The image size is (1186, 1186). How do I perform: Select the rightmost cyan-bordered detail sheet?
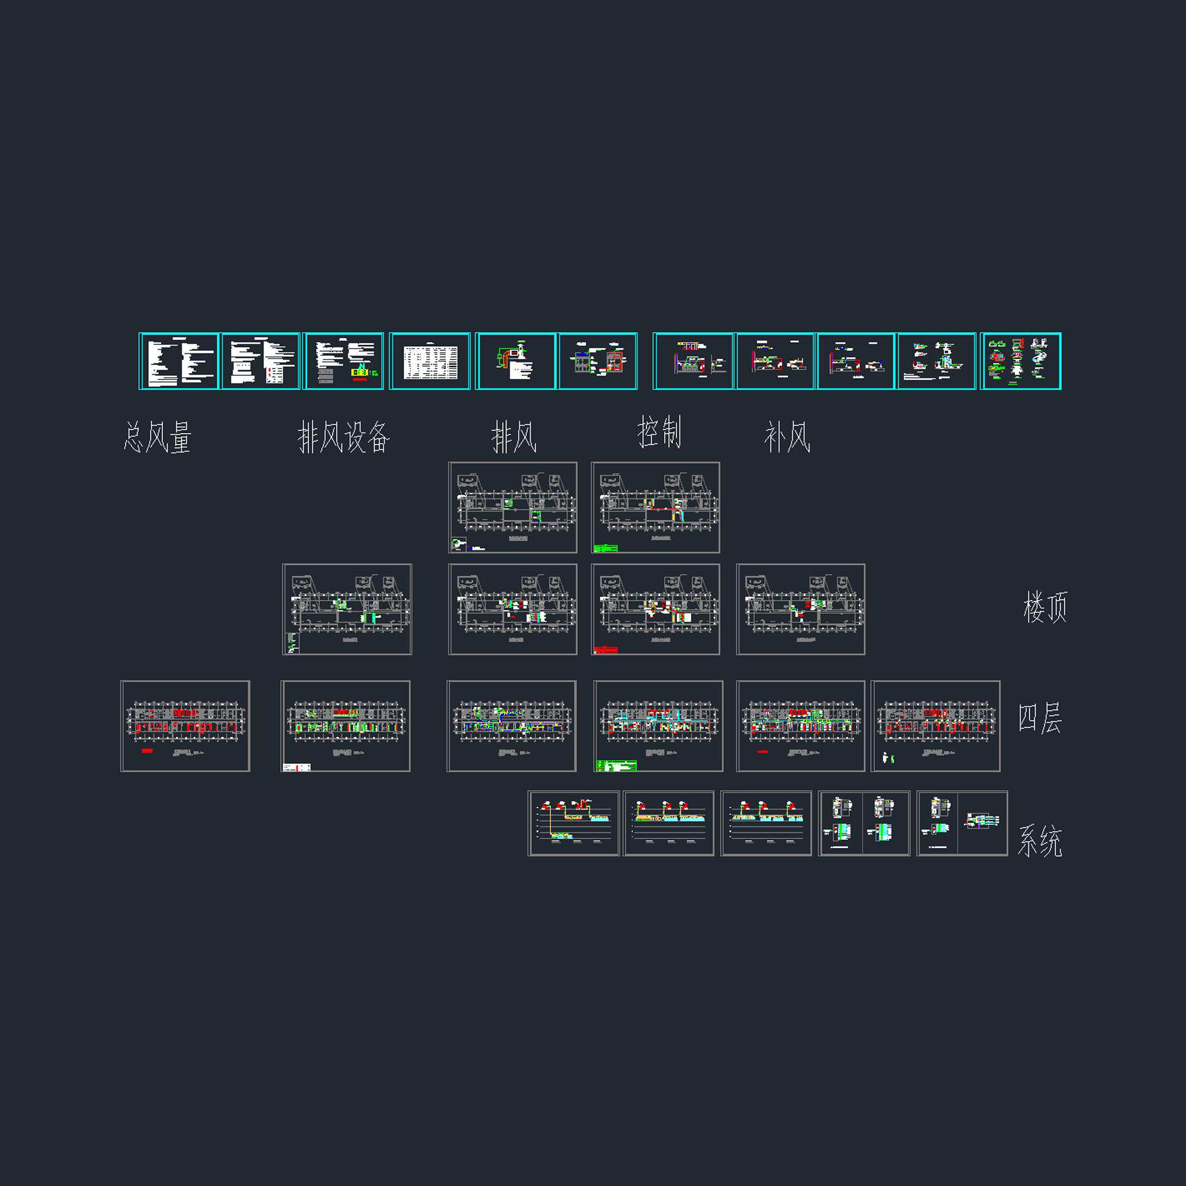[1021, 361]
